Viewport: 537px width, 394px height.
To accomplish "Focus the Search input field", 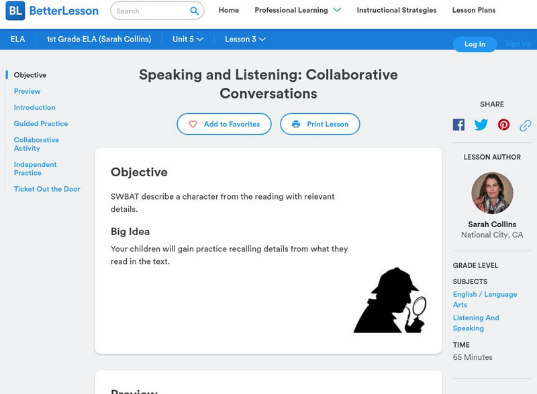I will pyautogui.click(x=150, y=11).
